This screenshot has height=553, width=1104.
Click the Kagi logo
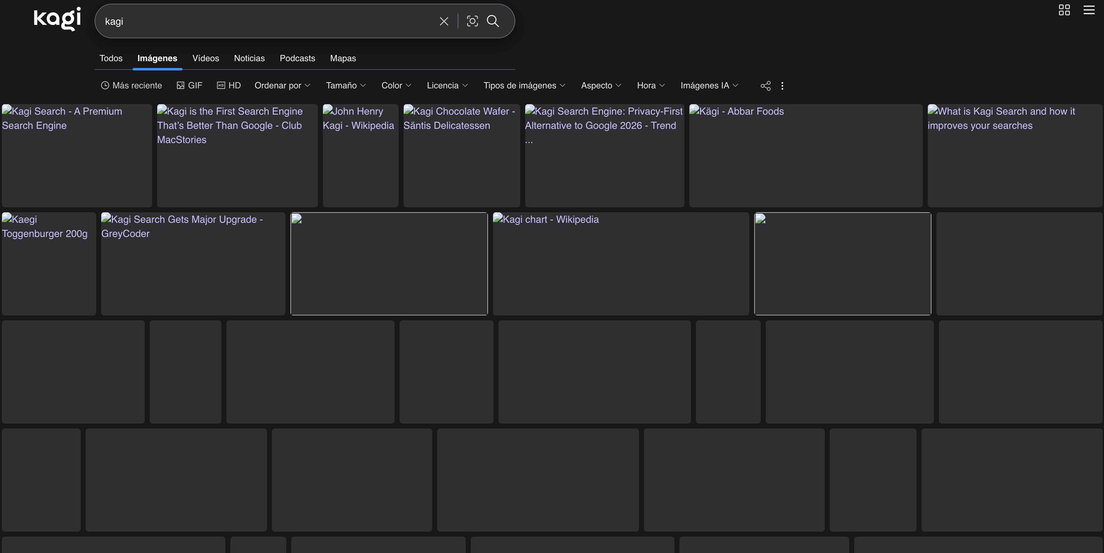point(57,19)
